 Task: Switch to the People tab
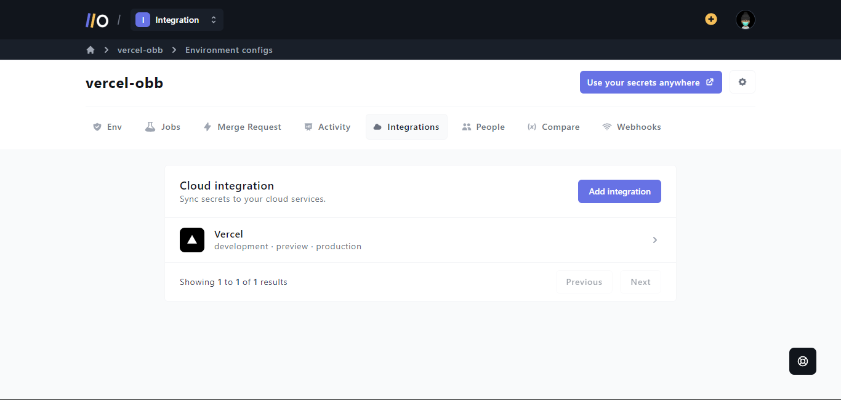pos(483,127)
